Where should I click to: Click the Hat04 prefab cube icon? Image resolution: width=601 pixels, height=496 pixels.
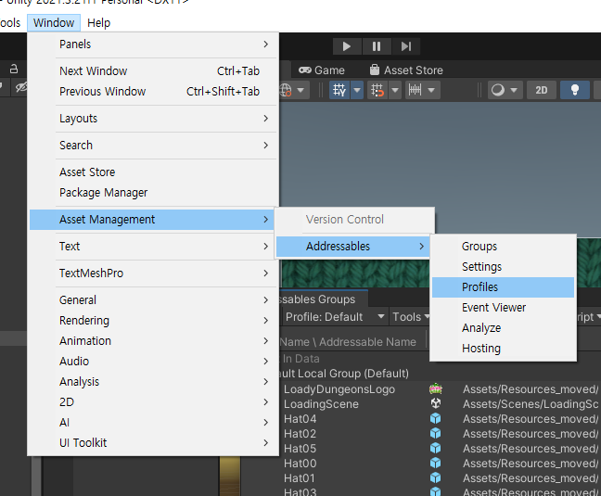click(435, 419)
